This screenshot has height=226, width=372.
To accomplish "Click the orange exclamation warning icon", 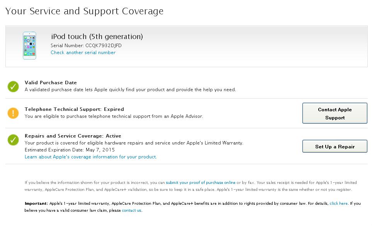I will (13, 113).
